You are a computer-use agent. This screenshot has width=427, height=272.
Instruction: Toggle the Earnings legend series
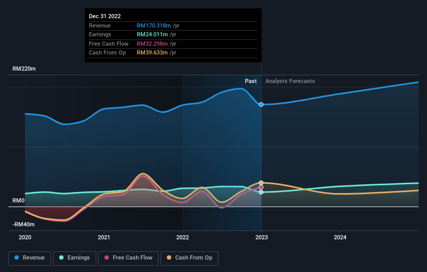tap(74, 258)
